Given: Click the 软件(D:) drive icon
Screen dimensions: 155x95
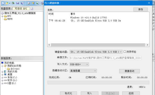Looking at the screenshot, I should point(5,80).
